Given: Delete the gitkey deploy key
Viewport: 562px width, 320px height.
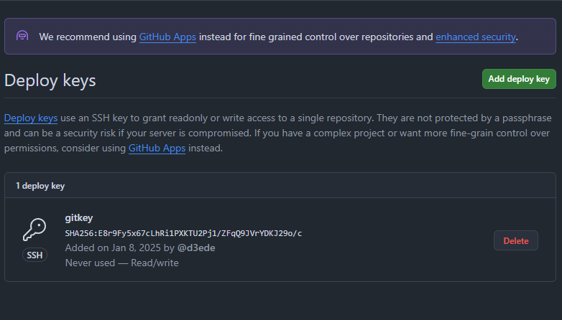Looking at the screenshot, I should coord(515,240).
